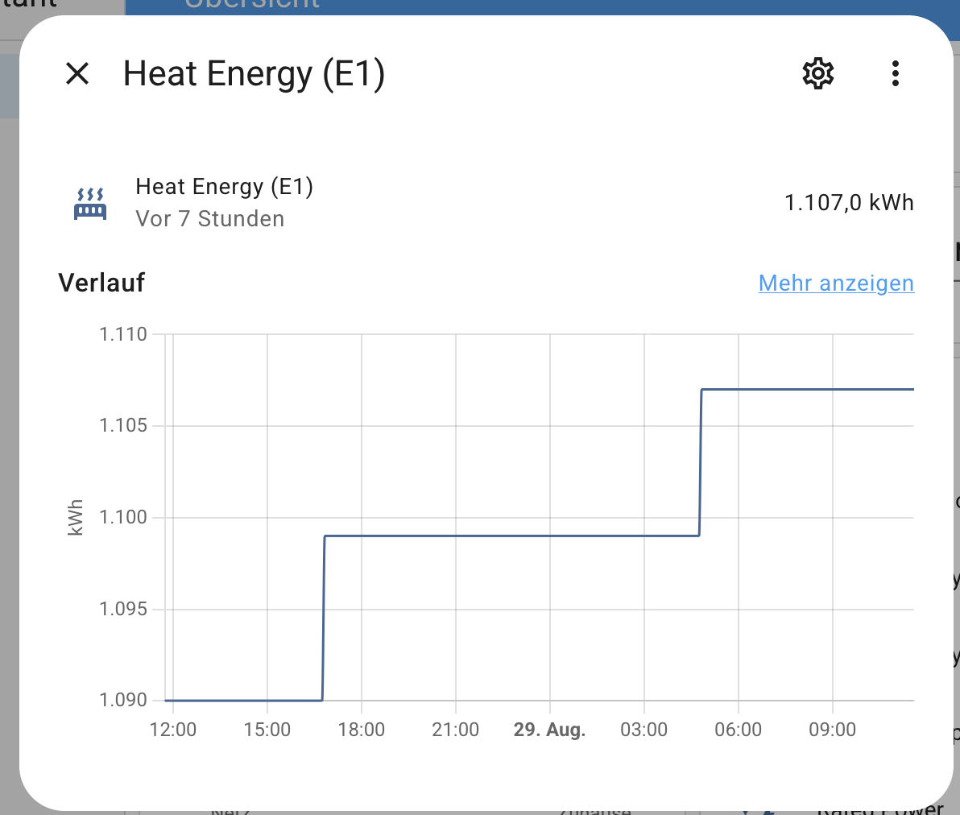Select the entity name in the state row
Image resolution: width=960 pixels, height=815 pixels.
pos(224,187)
